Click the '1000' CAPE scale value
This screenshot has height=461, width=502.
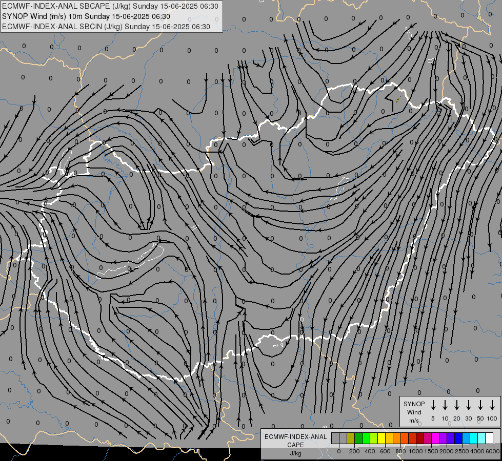416,451
